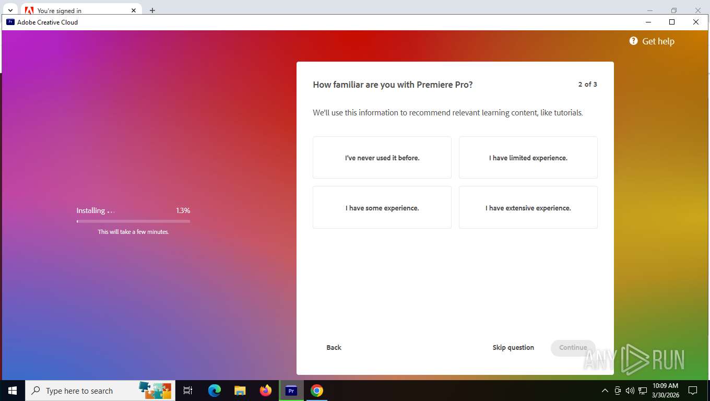Open the volume control in system tray
The image size is (710, 401).
click(630, 391)
